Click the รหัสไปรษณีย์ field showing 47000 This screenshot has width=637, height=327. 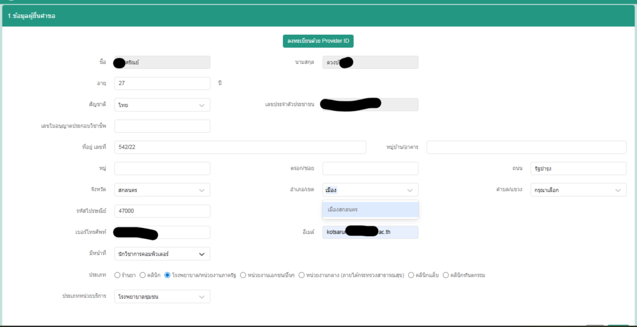162,211
